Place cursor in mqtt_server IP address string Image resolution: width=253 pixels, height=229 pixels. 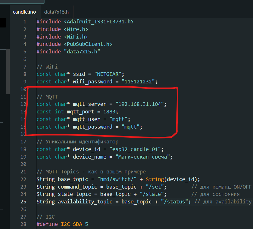pos(141,104)
